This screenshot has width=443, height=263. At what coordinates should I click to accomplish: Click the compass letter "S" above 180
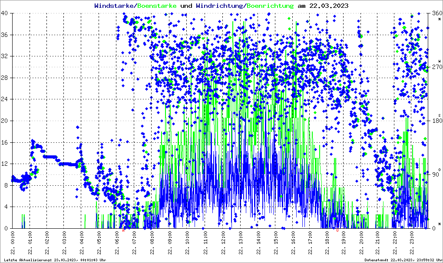pyautogui.click(x=440, y=115)
